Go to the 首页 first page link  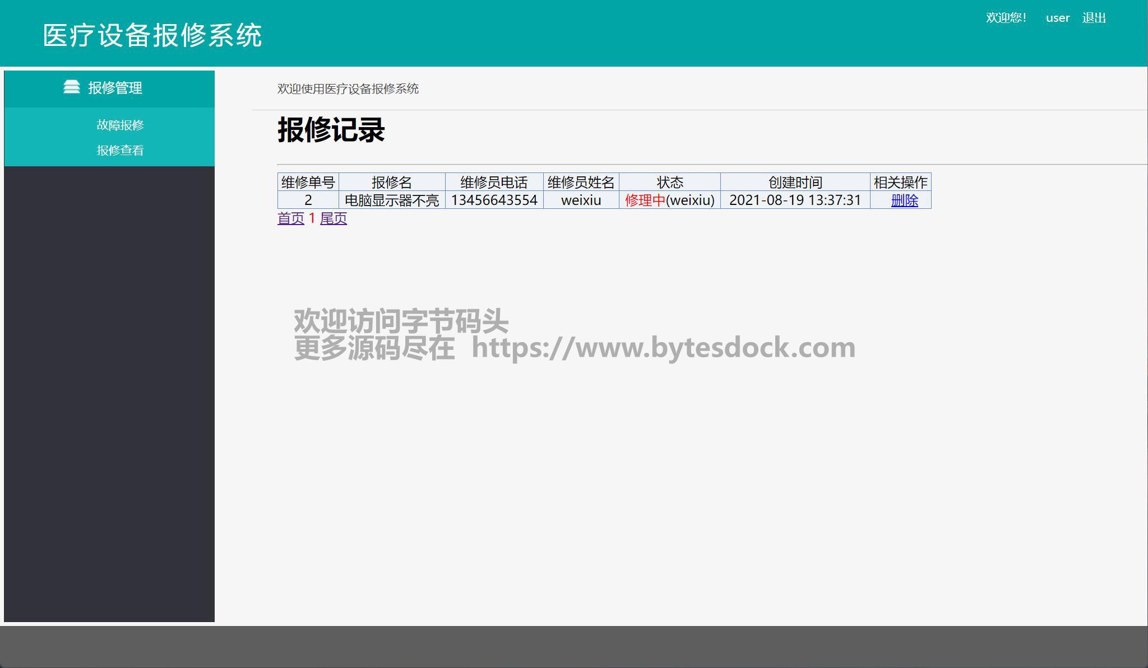(290, 218)
